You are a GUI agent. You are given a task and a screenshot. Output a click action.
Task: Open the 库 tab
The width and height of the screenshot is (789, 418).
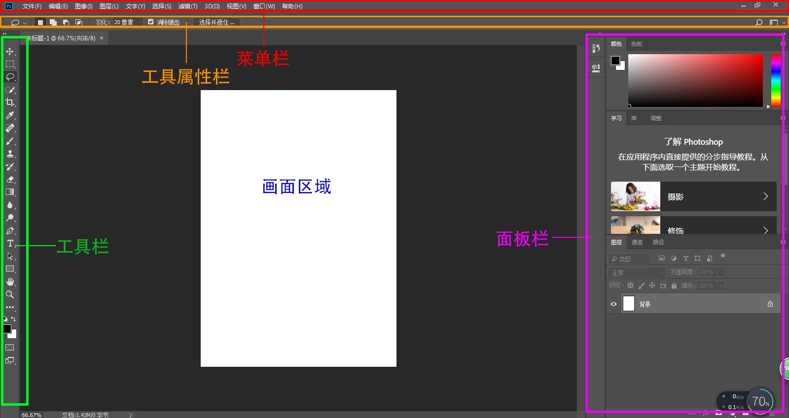[634, 118]
